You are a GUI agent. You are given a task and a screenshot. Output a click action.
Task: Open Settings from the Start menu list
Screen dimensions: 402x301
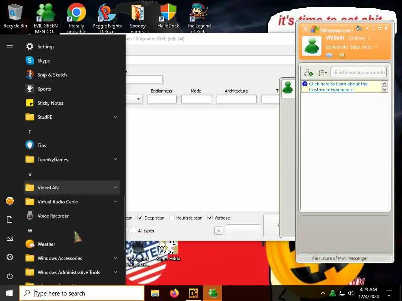click(x=72, y=47)
